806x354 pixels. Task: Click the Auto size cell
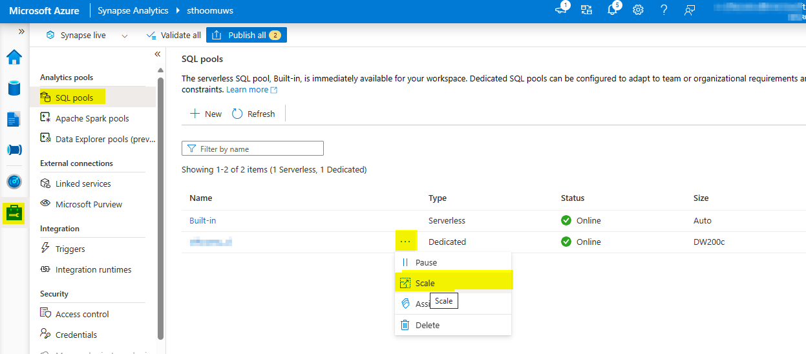[703, 220]
